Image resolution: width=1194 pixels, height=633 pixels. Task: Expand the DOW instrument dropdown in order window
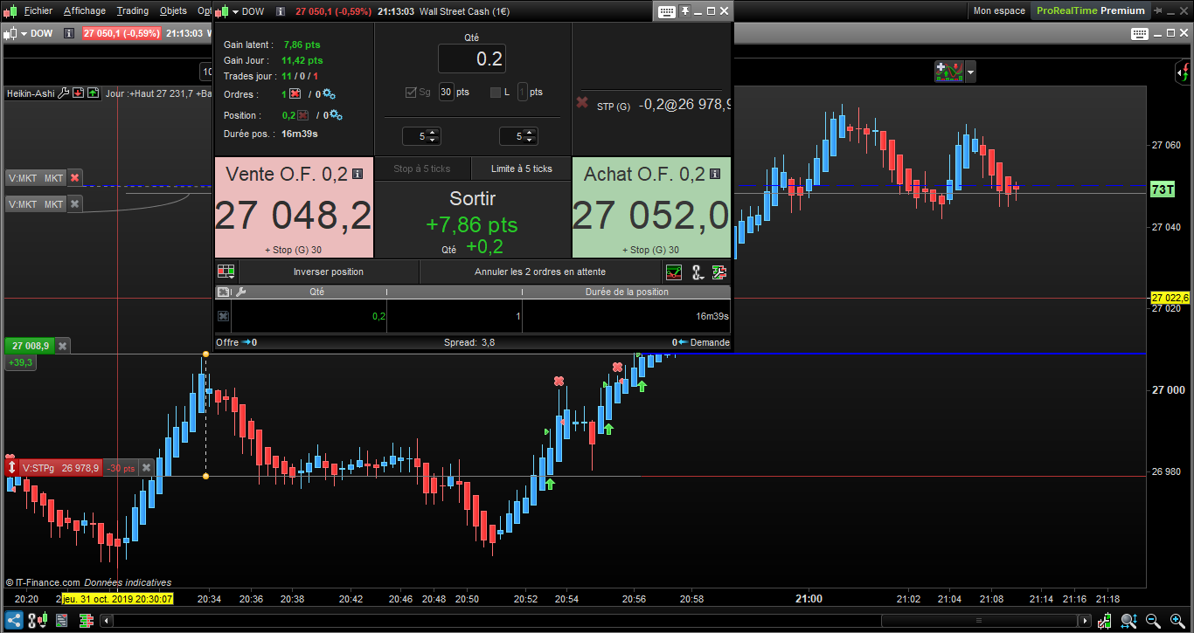tap(234, 11)
